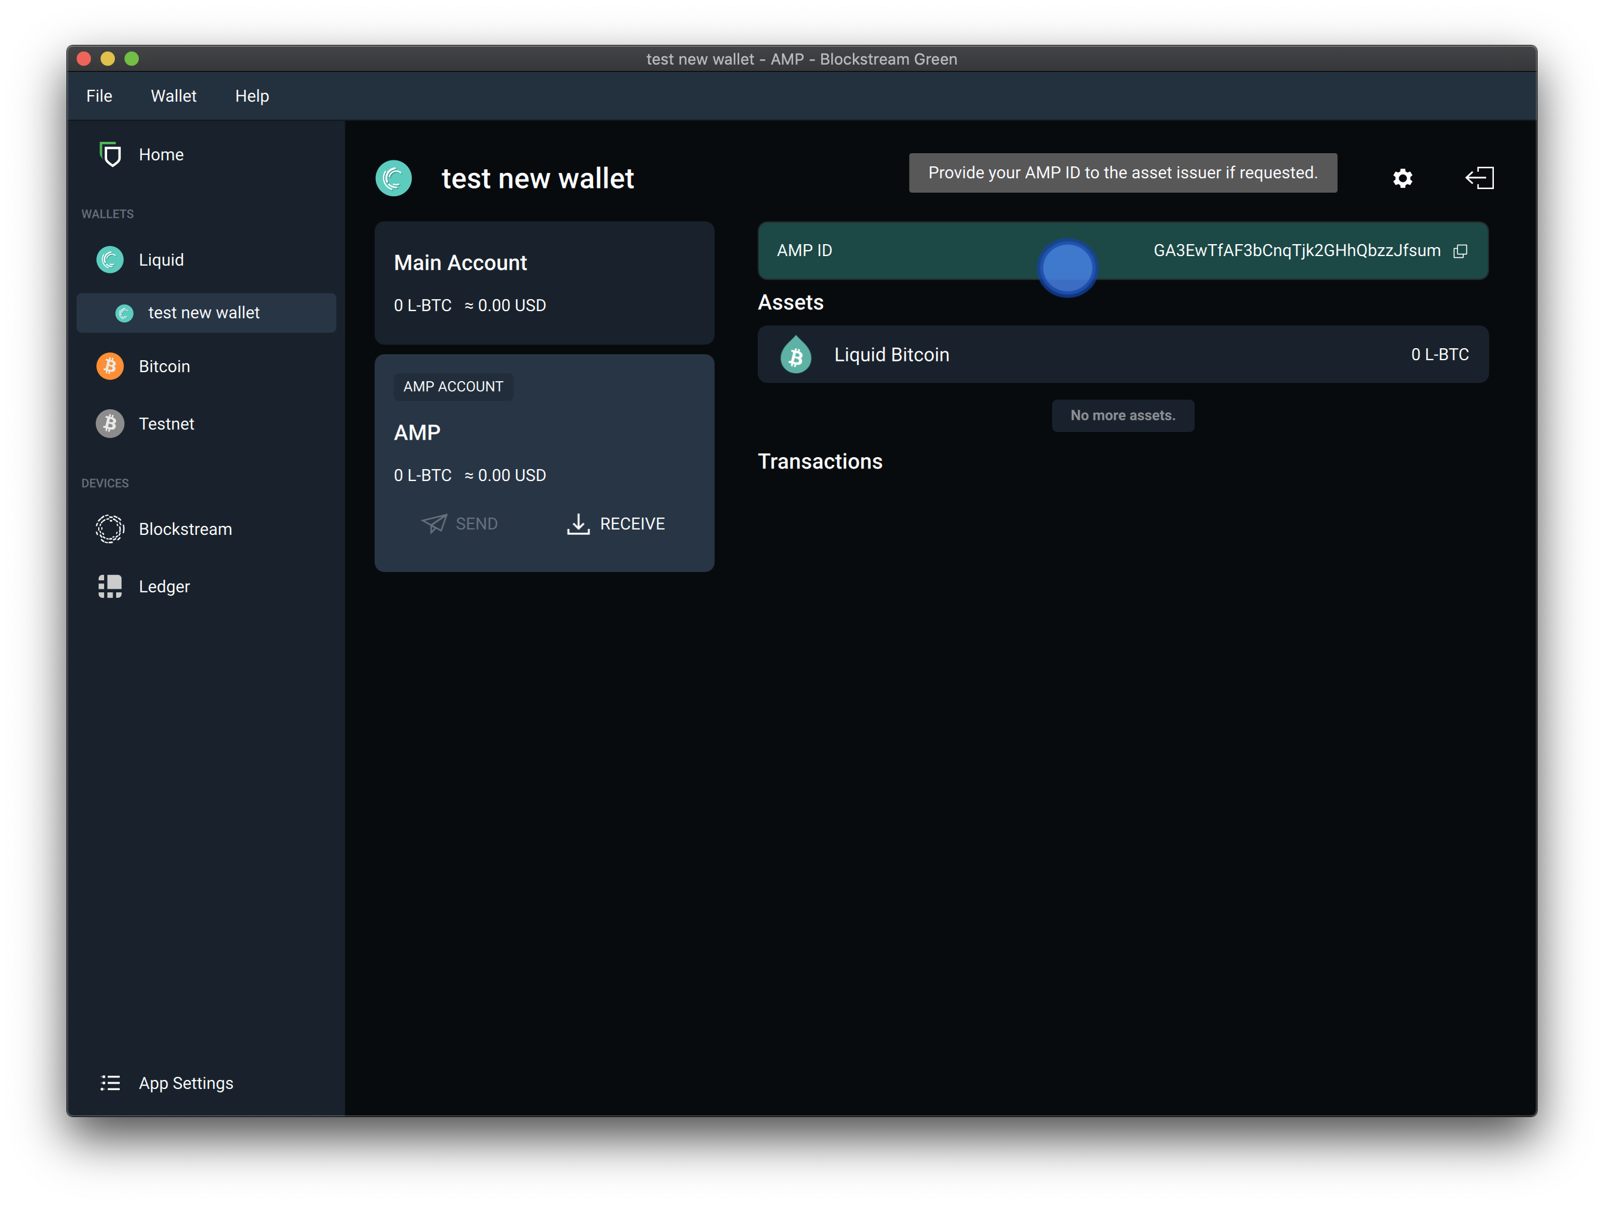Click the Blockstream Green shield Home icon
1604x1205 pixels.
click(110, 154)
